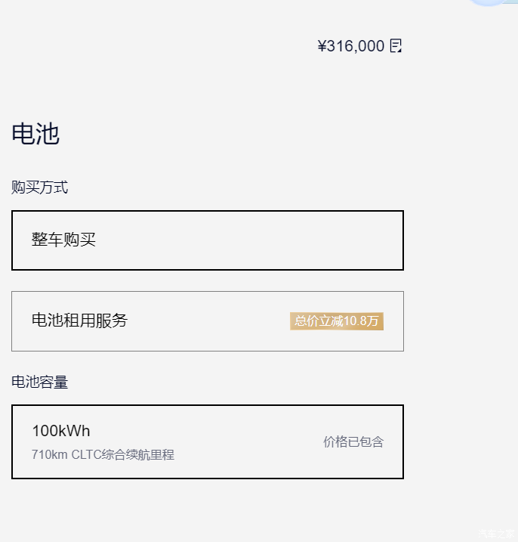Select the 整车购买 purchase option
The height and width of the screenshot is (542, 518).
point(207,240)
